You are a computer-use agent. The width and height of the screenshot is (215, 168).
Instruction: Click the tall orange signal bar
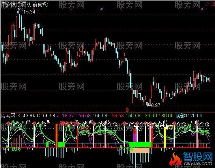coord(56,136)
